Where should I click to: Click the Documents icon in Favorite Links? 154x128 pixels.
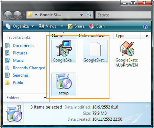[7, 46]
